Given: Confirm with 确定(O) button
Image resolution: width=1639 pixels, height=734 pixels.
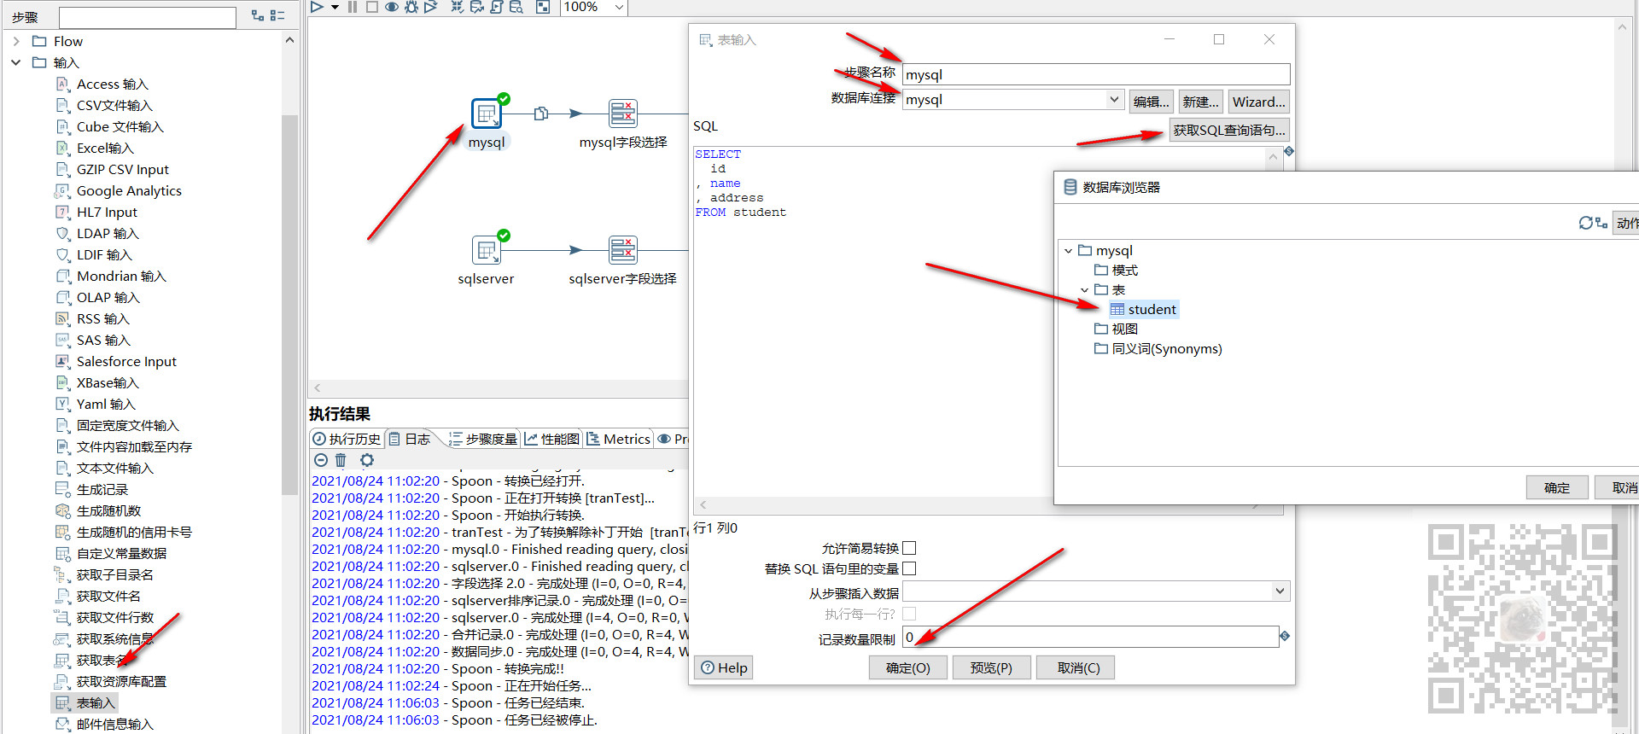Looking at the screenshot, I should pos(908,667).
